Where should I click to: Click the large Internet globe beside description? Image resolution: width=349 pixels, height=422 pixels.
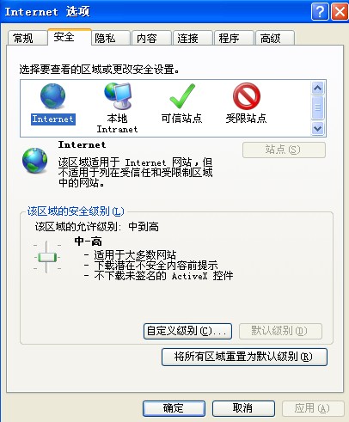(x=35, y=161)
